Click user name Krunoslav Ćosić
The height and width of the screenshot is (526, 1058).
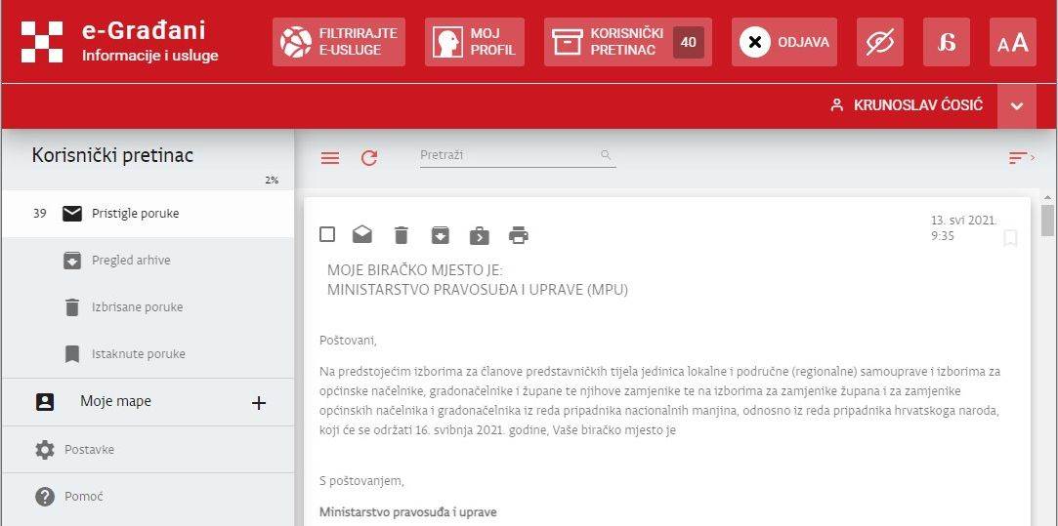click(917, 105)
